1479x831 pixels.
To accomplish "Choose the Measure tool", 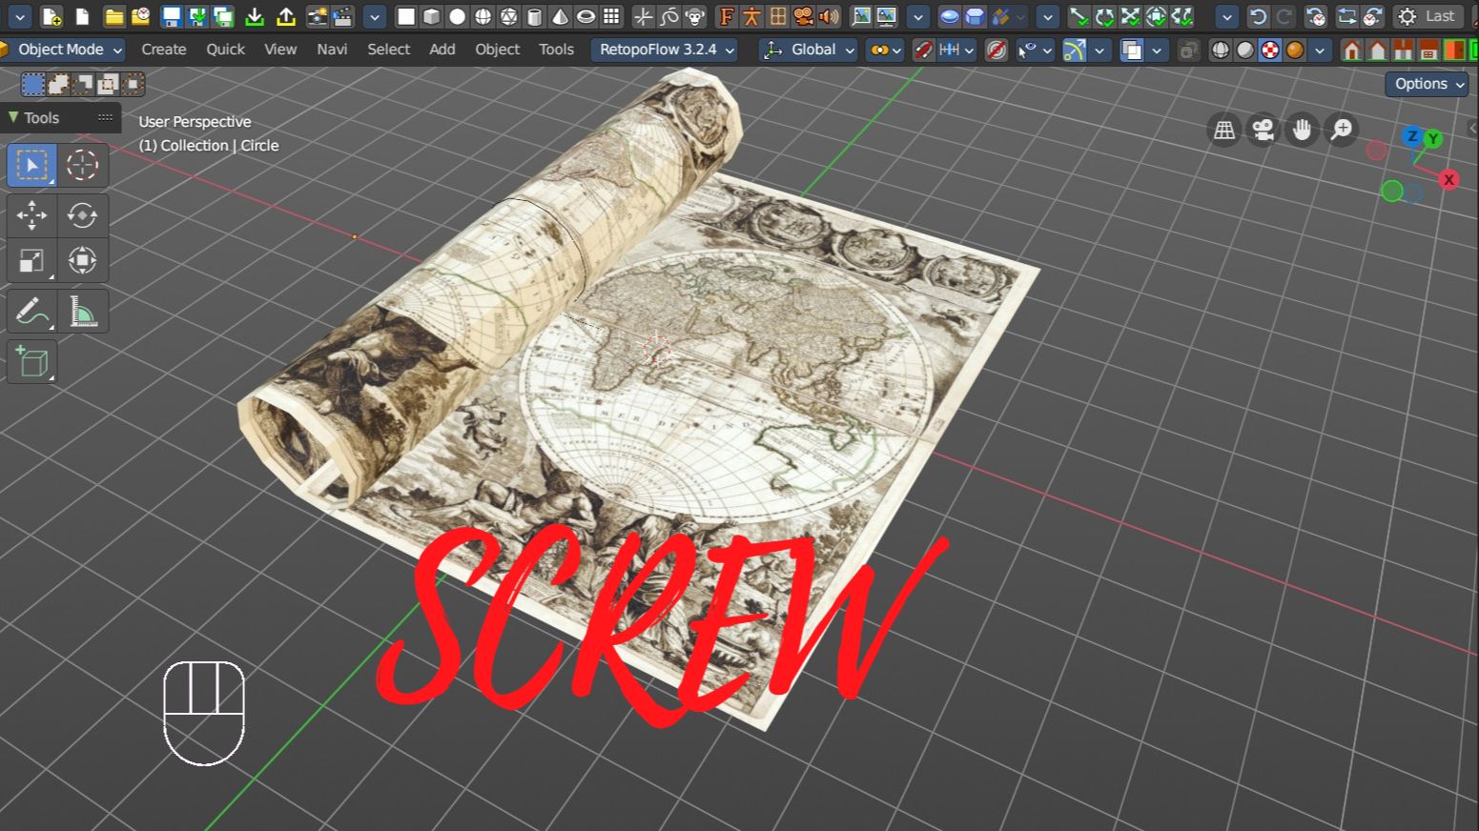I will (x=82, y=312).
